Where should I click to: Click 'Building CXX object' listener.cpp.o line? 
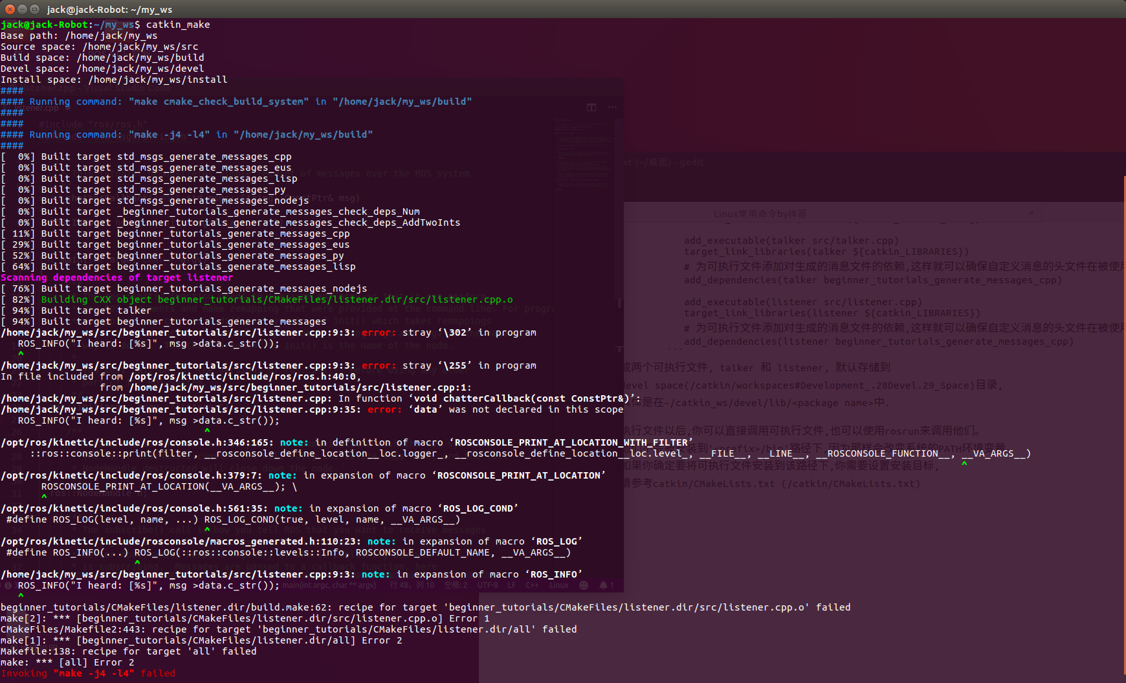pos(257,299)
